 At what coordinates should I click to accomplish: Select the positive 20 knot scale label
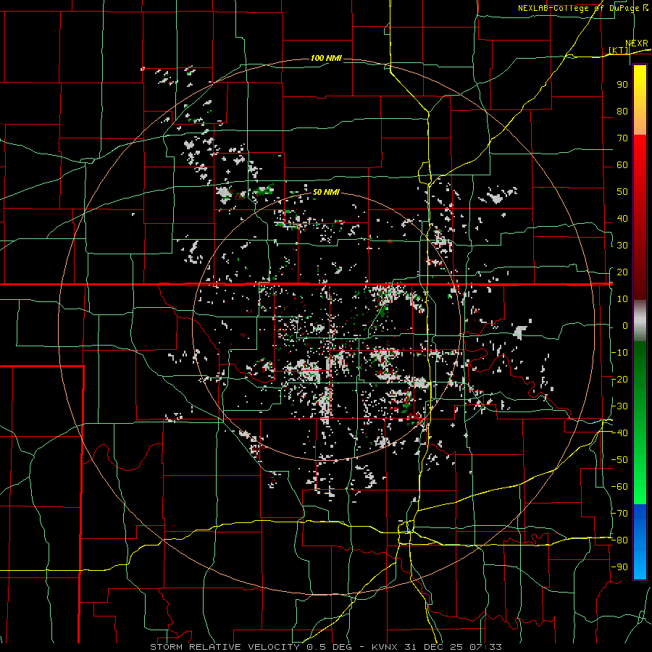coord(622,272)
